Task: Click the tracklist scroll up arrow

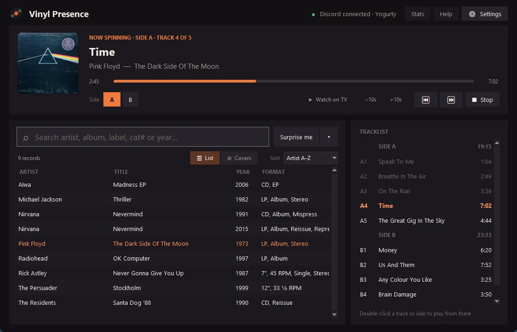Action: click(497, 142)
